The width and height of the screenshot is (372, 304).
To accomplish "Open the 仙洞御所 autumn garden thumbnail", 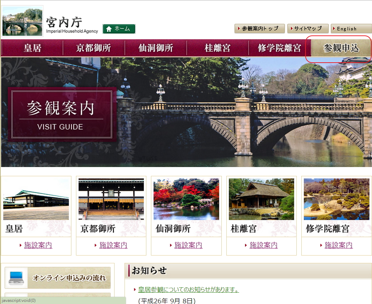I will click(186, 199).
